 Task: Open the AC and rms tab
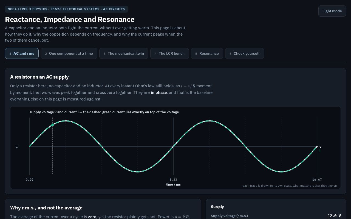pos(22,53)
